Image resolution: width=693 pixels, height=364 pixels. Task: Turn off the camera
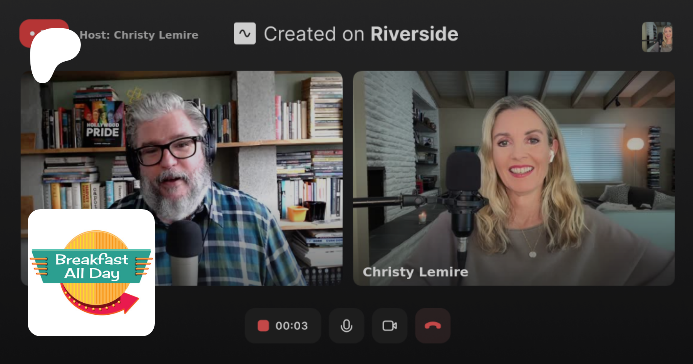(390, 326)
